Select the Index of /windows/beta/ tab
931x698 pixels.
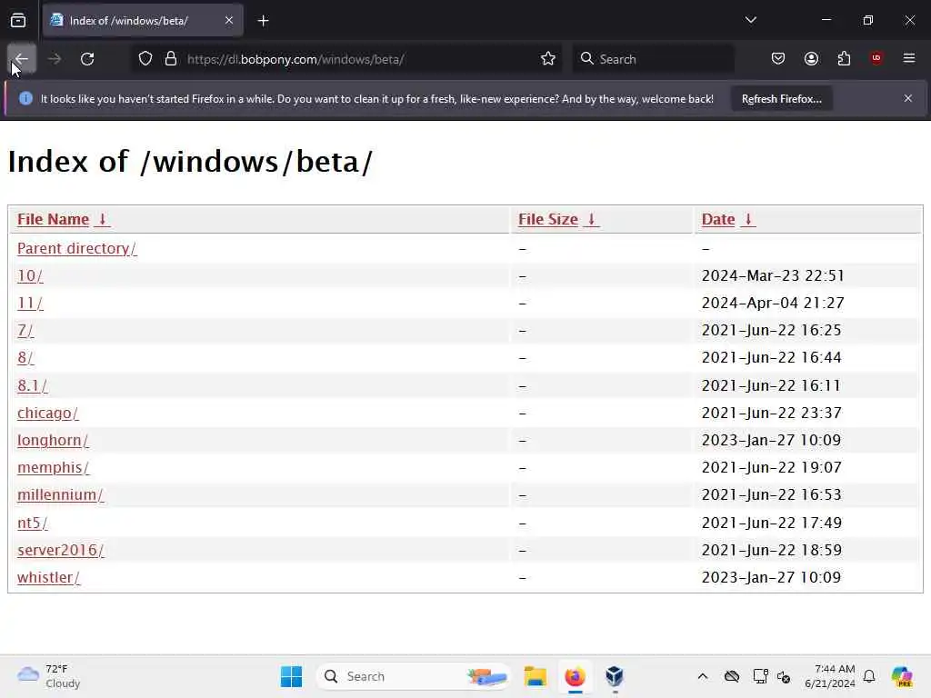click(x=143, y=21)
